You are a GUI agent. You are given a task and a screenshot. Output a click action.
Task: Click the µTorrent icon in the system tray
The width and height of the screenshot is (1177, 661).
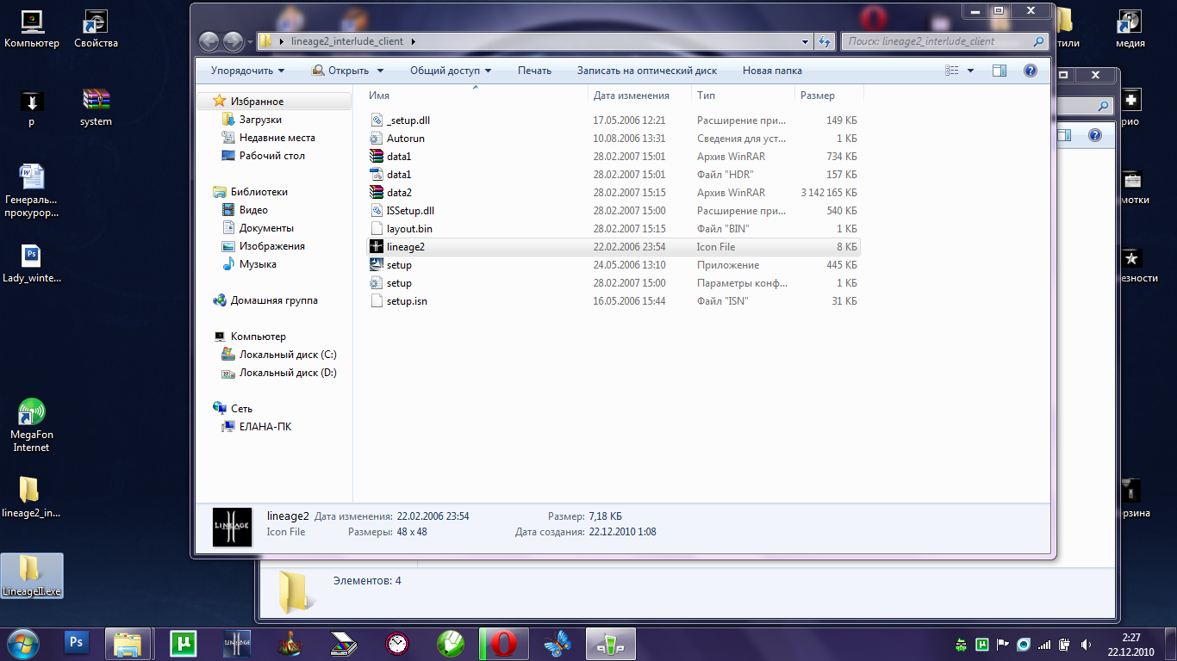point(981,644)
